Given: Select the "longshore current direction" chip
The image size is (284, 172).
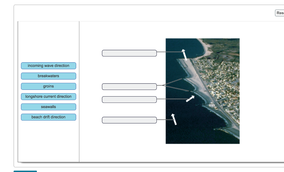Looking at the screenshot, I should (x=48, y=97).
